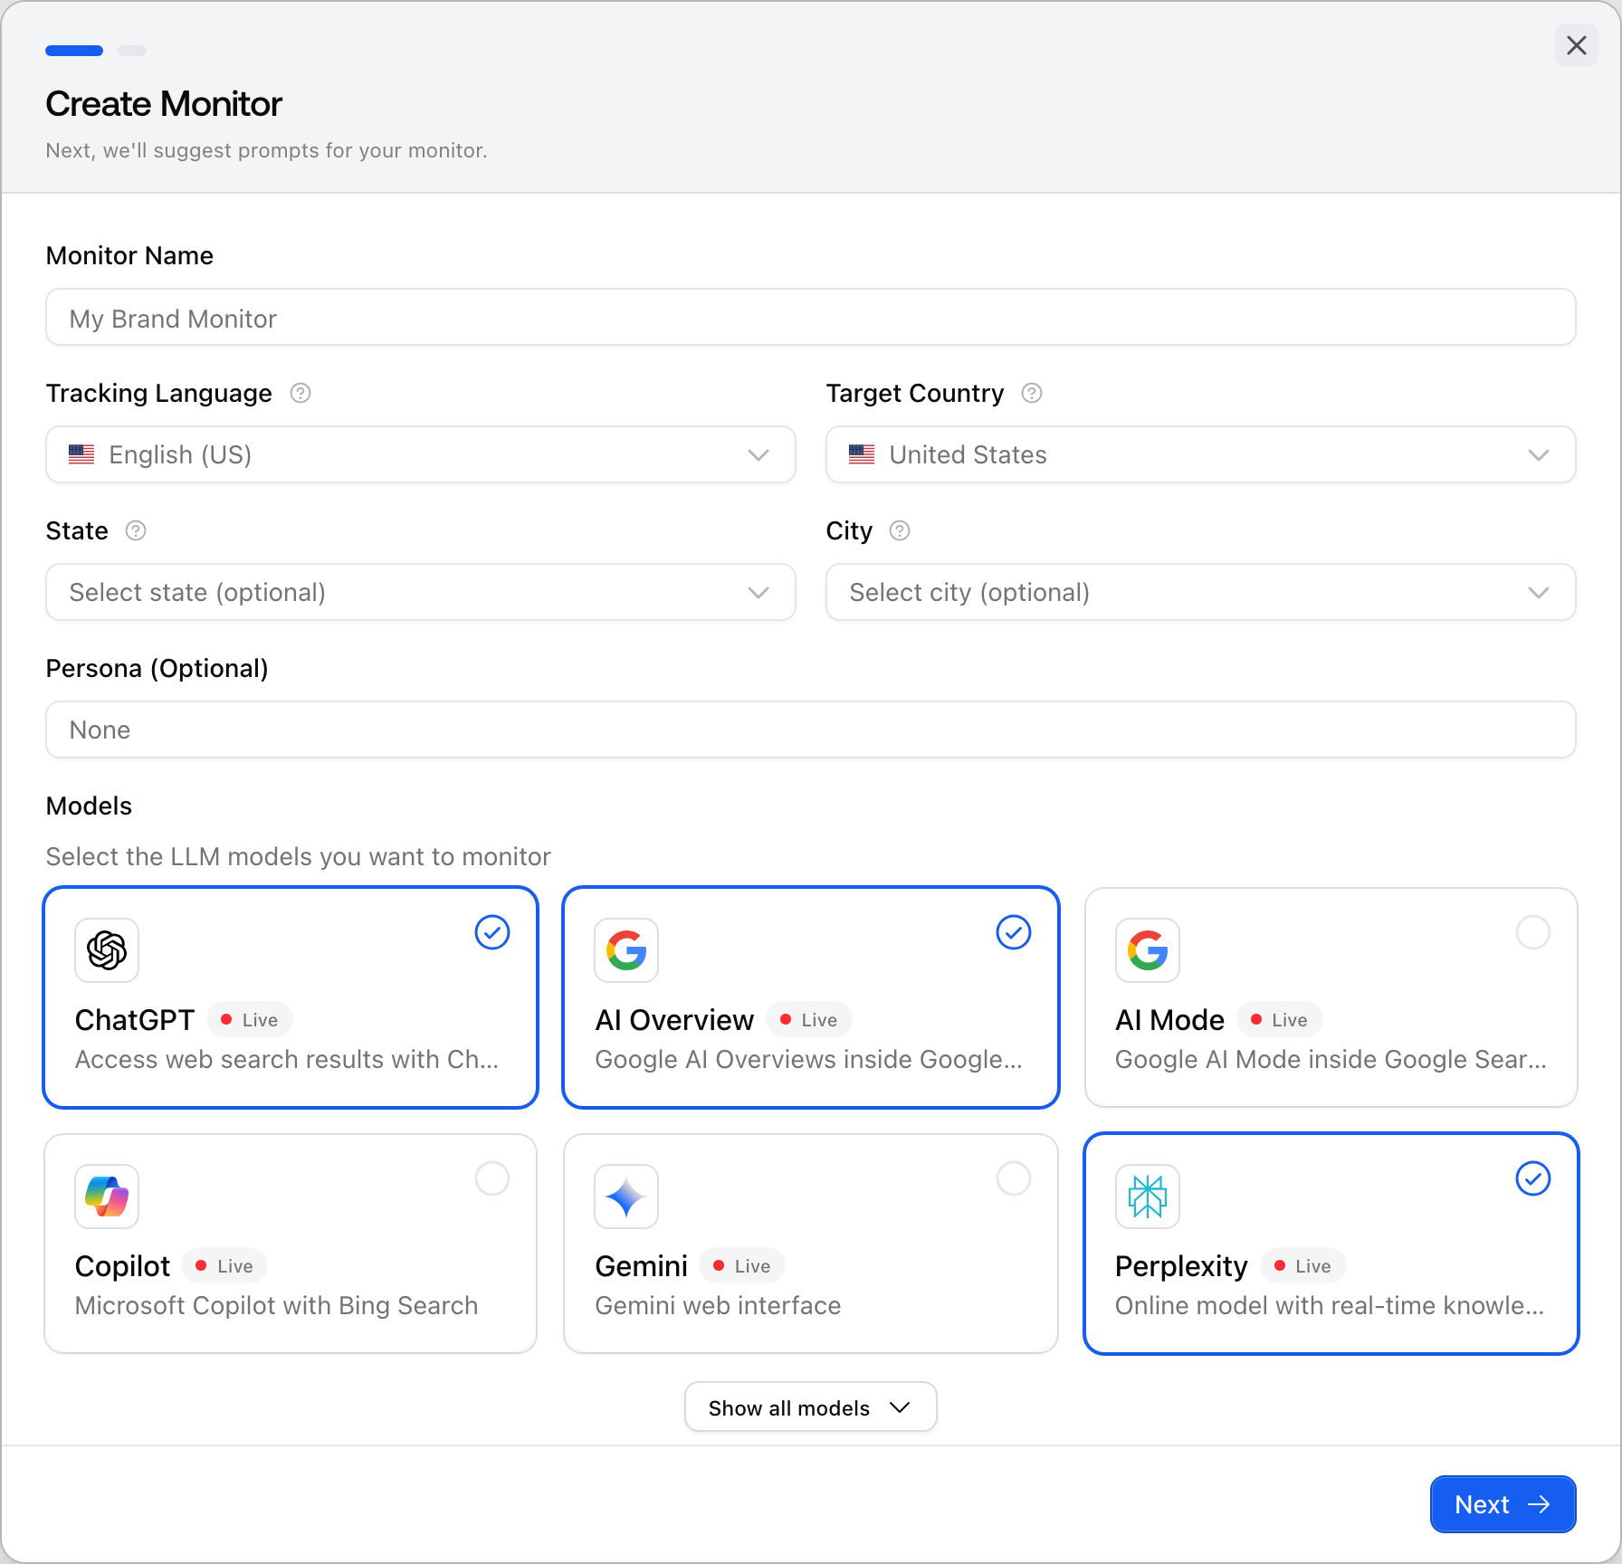Click the ChatGPT model name
This screenshot has width=1622, height=1564.
click(135, 1020)
